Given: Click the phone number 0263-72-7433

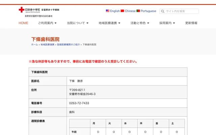Looking at the screenshot, I should tap(79, 103).
